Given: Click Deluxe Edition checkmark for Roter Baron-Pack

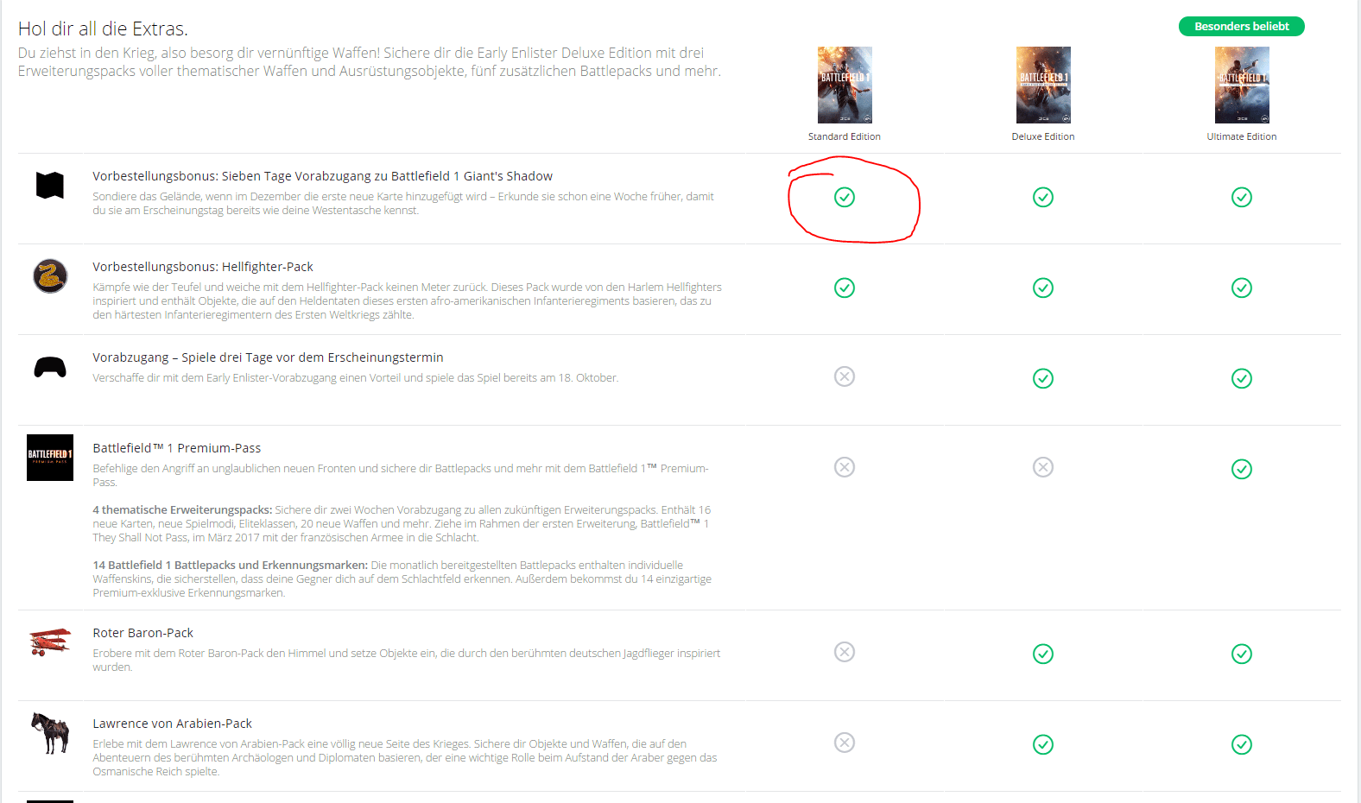Looking at the screenshot, I should tap(1043, 654).
